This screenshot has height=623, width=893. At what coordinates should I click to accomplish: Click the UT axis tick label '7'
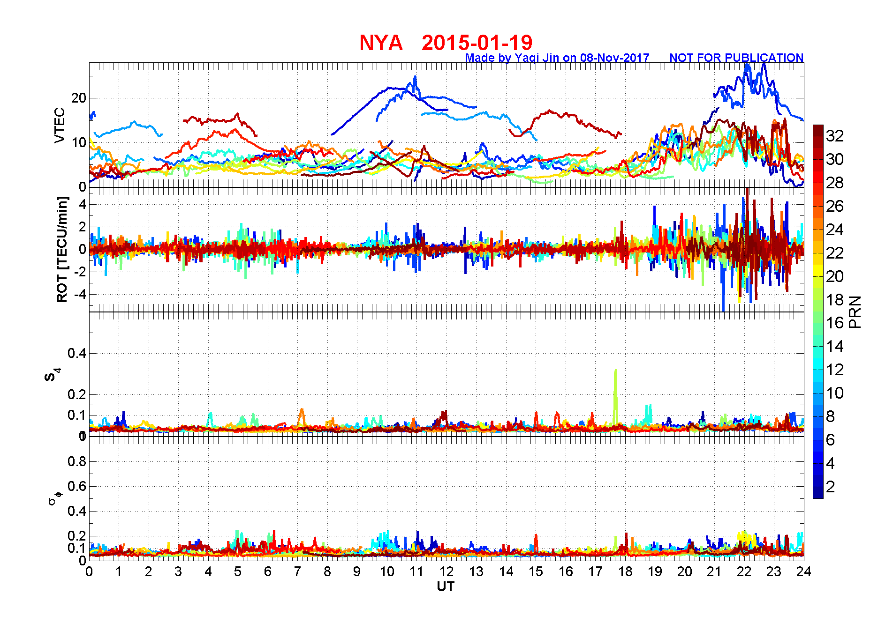click(297, 571)
